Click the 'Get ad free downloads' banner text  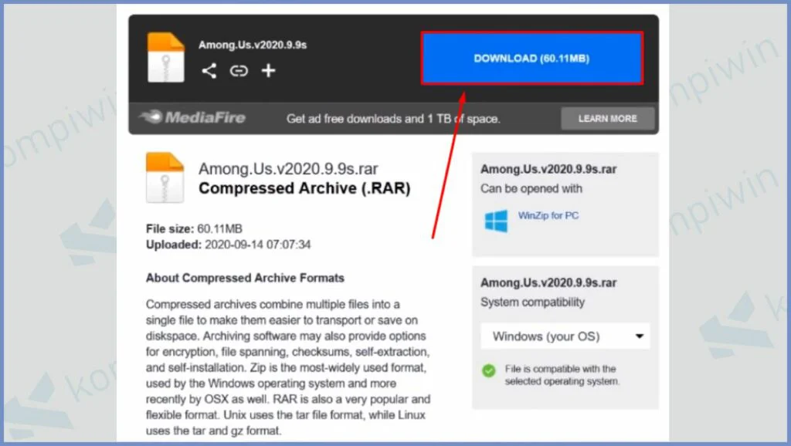[393, 119]
